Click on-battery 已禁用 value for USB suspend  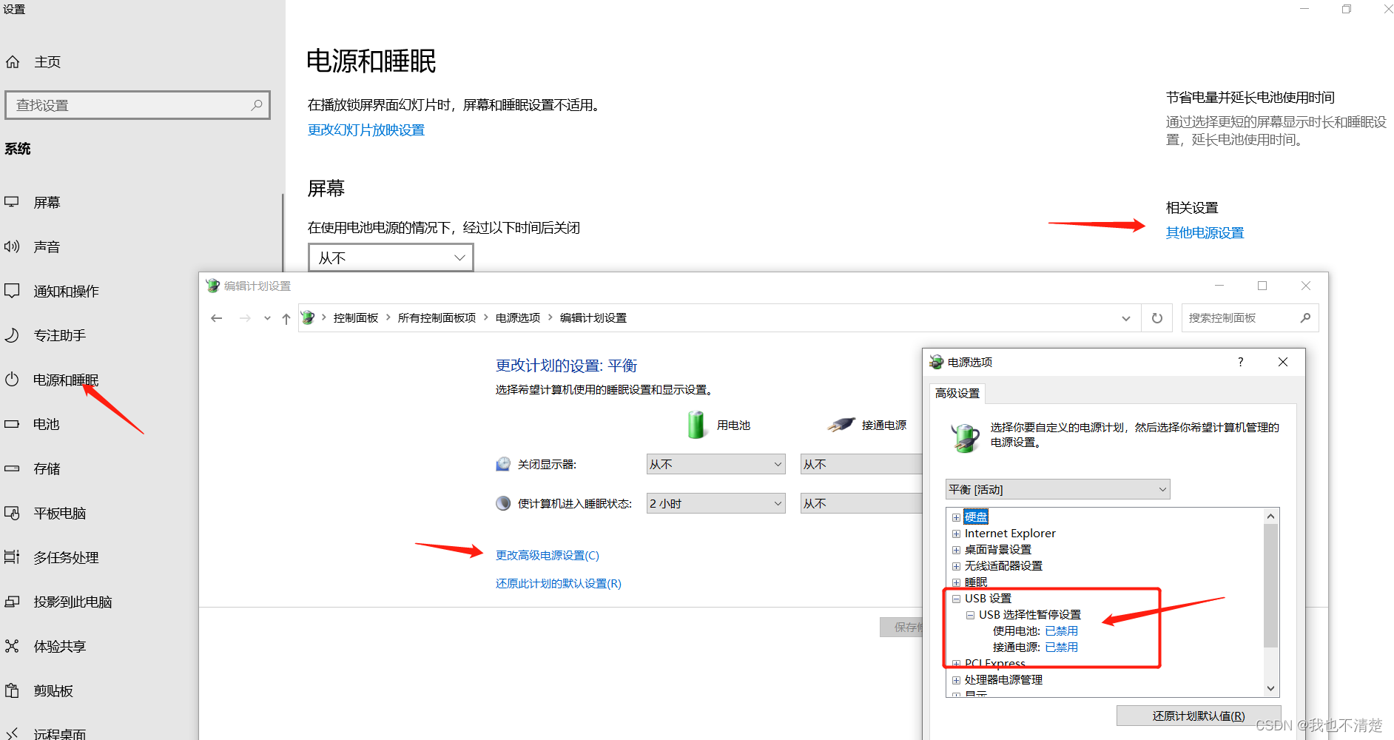pyautogui.click(x=1061, y=631)
